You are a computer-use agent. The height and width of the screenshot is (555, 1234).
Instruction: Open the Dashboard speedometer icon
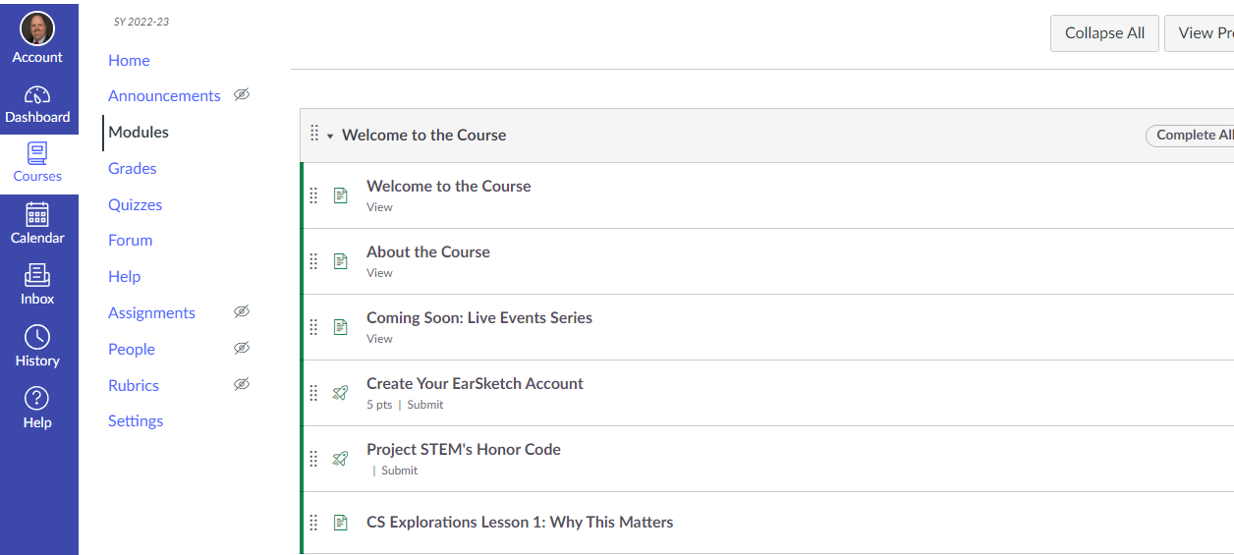(37, 95)
